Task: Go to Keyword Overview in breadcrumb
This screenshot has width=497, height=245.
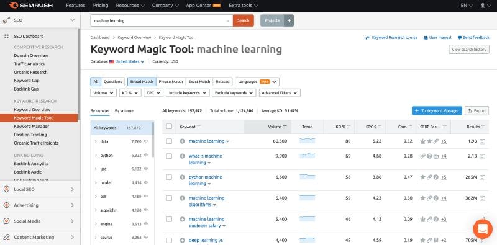Action: 134,37
